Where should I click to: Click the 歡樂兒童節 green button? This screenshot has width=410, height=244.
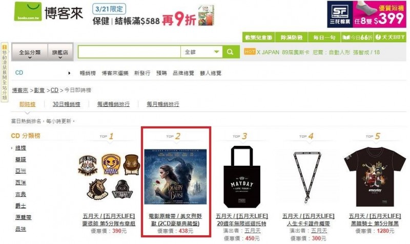(x=259, y=37)
